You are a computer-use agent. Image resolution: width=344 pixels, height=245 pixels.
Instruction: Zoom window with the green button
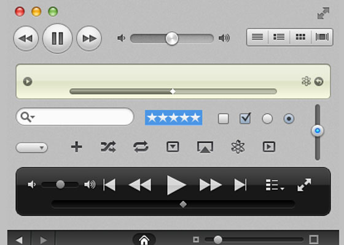tap(53, 12)
